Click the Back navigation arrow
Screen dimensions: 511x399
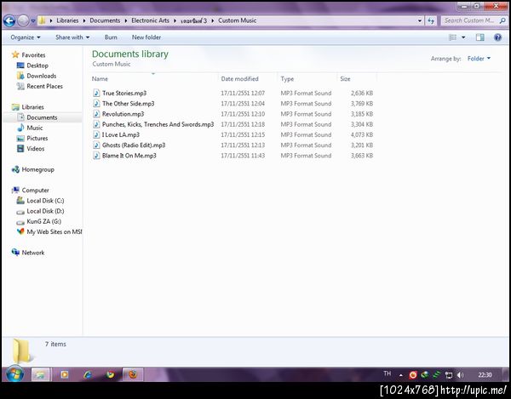[9, 20]
